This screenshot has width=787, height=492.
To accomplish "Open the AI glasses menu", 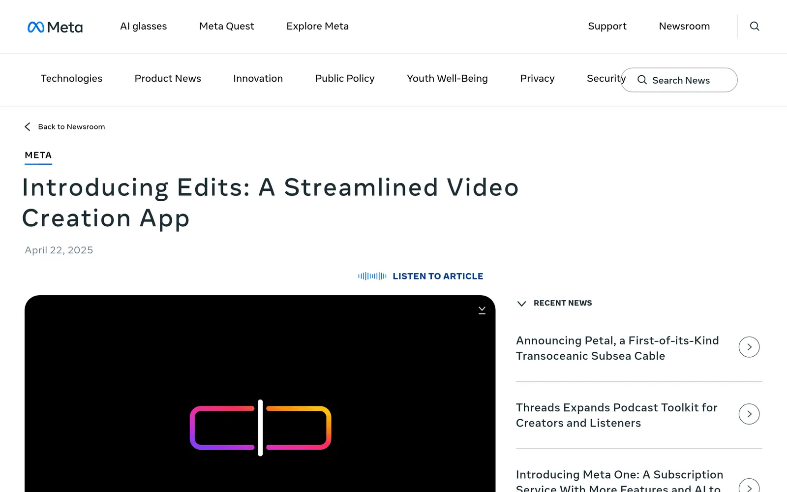I will coord(144,26).
